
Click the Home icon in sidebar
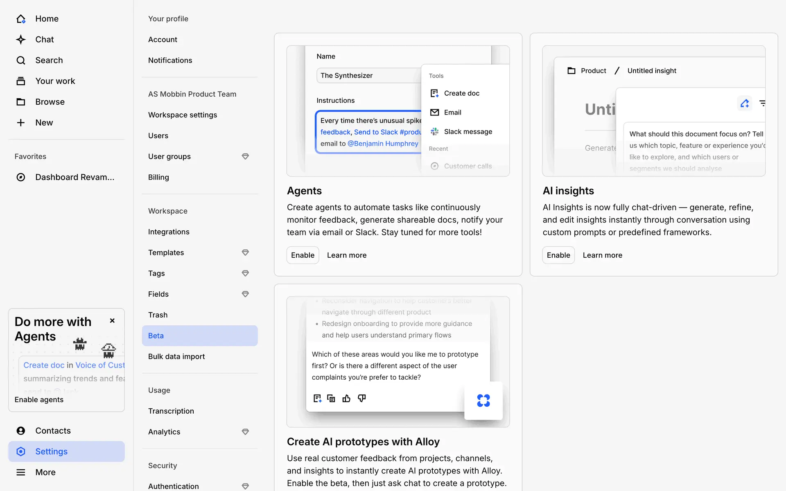(21, 19)
